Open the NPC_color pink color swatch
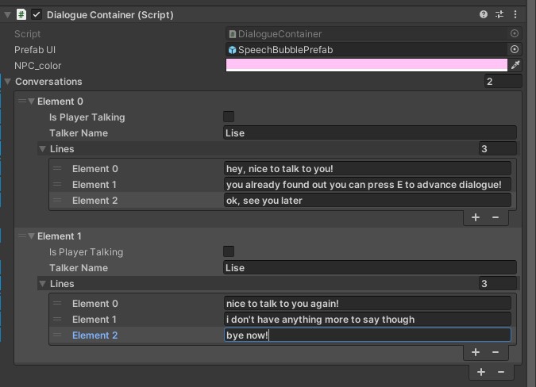Image resolution: width=536 pixels, height=387 pixels. pos(366,65)
